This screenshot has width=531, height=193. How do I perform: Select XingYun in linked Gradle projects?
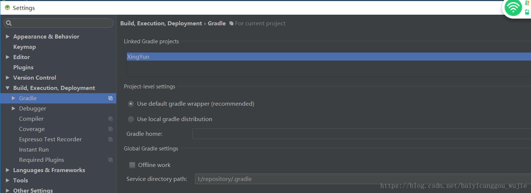(329, 57)
